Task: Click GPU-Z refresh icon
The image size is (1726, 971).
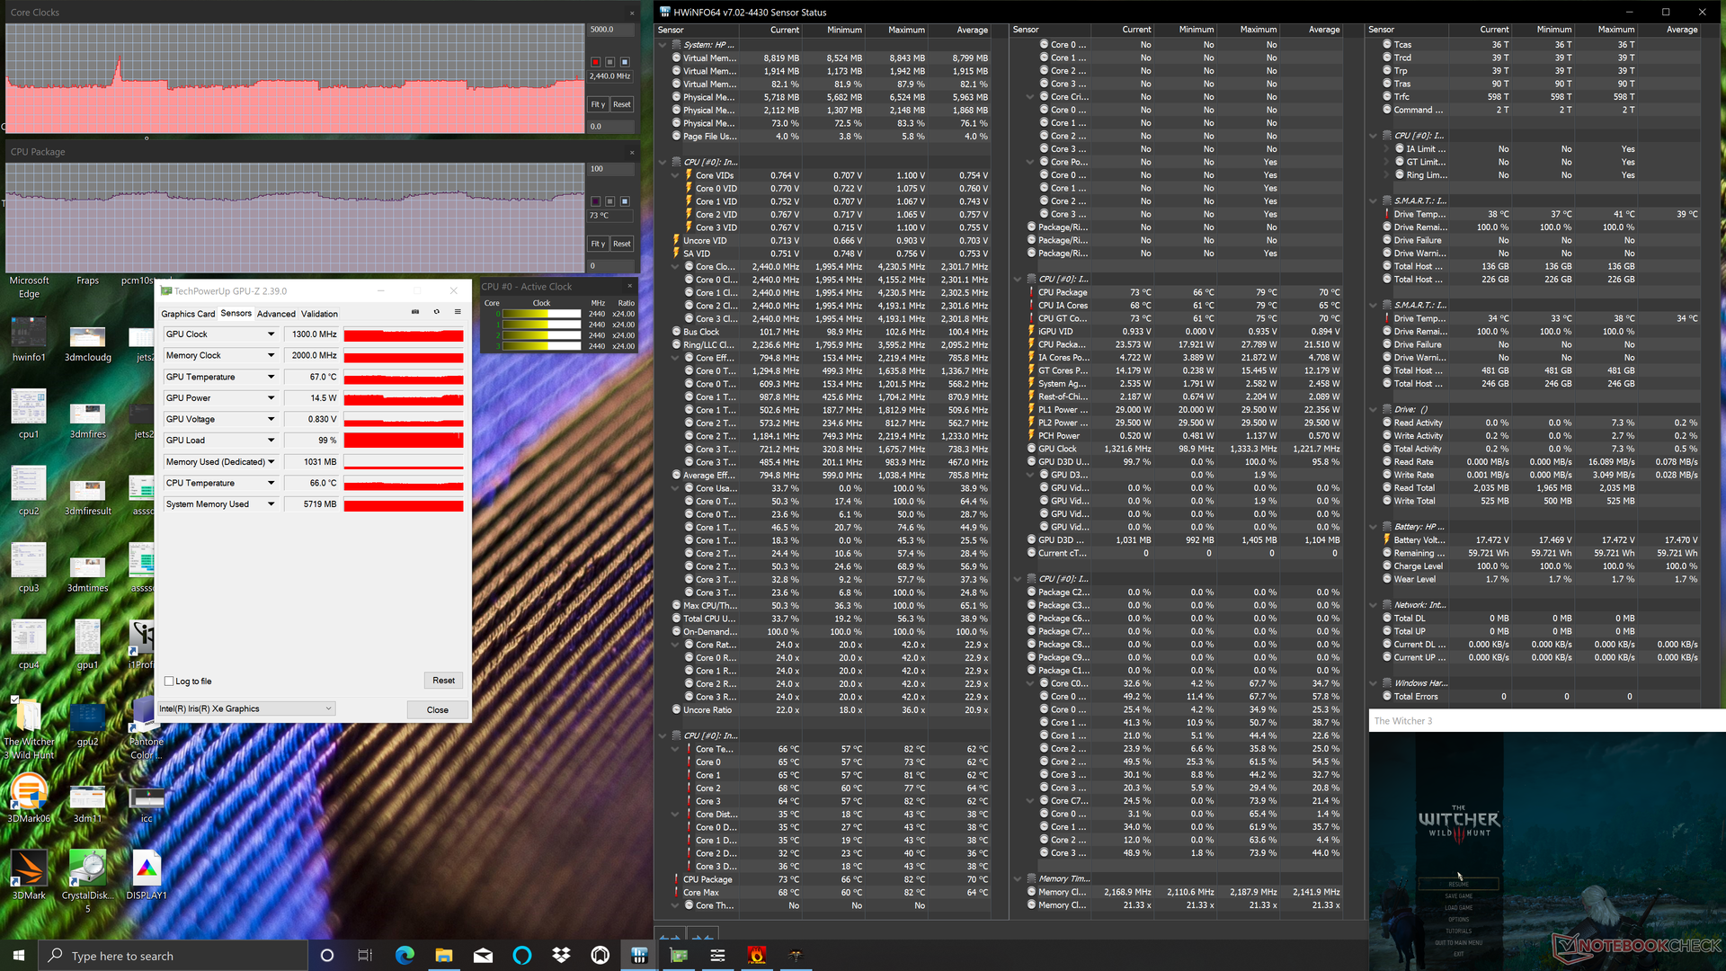Action: [436, 312]
